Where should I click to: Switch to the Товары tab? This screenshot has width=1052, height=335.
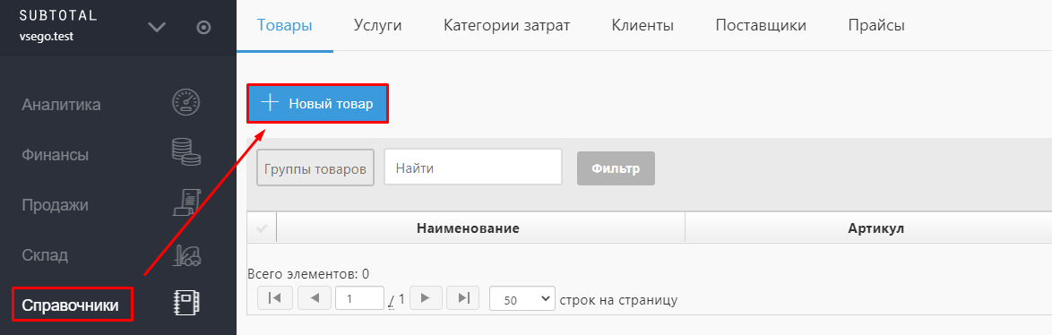click(284, 26)
